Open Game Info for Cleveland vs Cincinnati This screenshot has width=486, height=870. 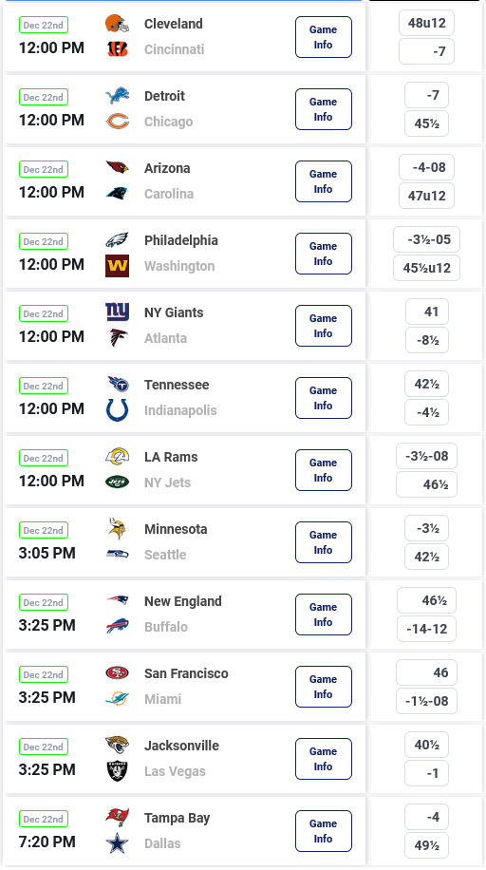point(324,37)
